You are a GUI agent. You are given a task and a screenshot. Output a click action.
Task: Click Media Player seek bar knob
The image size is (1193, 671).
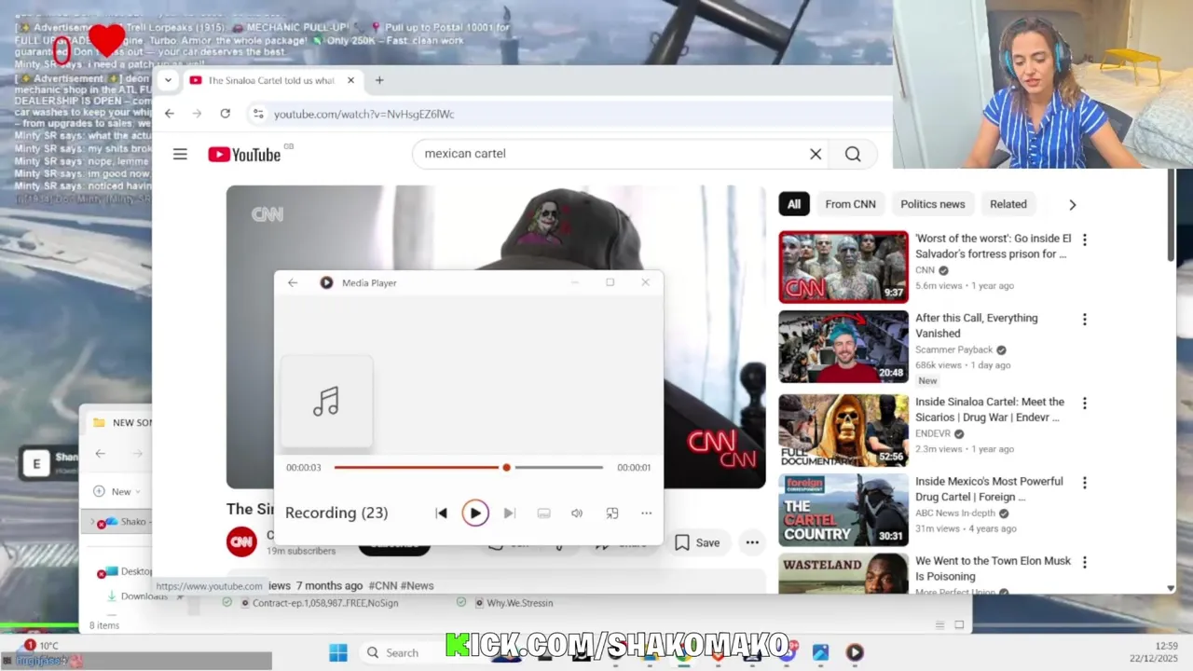tap(506, 467)
